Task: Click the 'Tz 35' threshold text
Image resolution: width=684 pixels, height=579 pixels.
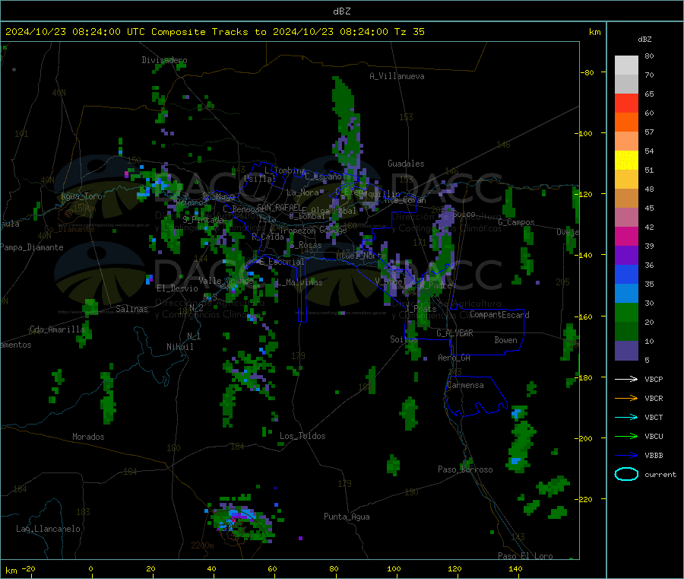Action: (x=409, y=32)
